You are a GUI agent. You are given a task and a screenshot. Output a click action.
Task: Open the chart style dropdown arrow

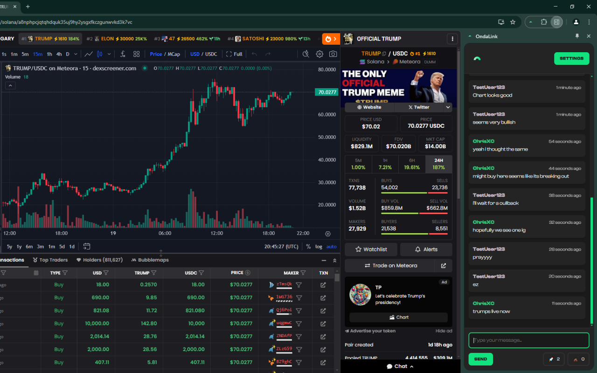pyautogui.click(x=109, y=54)
